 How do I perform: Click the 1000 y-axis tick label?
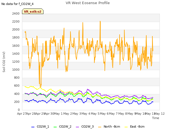coord(16,70)
